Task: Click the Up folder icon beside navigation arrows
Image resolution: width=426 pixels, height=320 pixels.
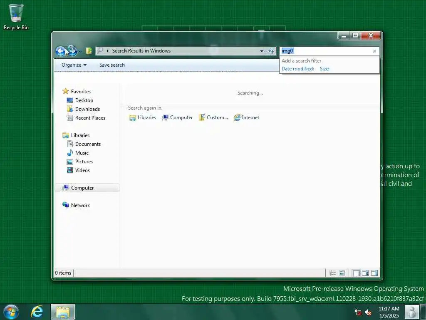Action: coord(89,50)
